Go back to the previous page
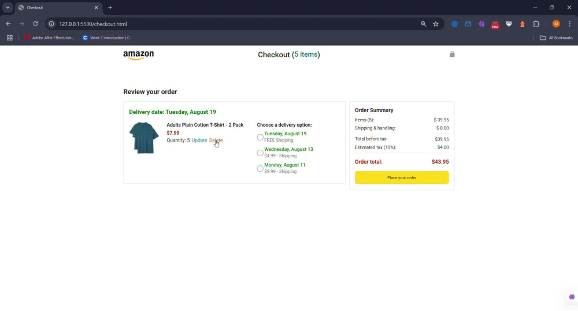 tap(8, 24)
